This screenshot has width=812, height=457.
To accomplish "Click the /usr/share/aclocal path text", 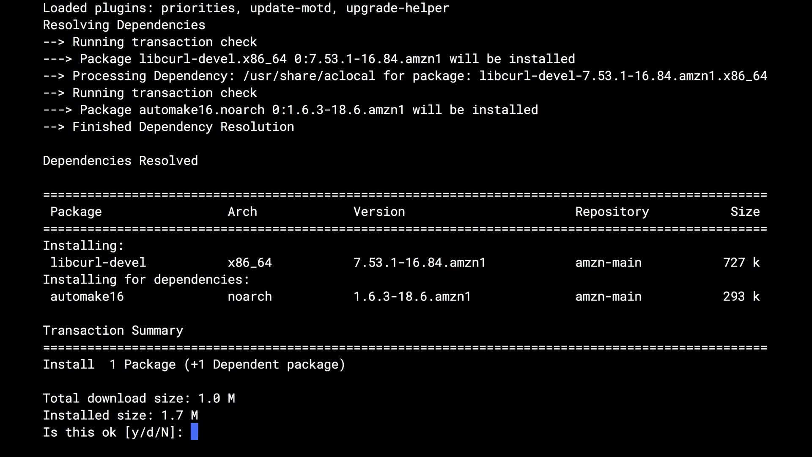I will click(309, 76).
